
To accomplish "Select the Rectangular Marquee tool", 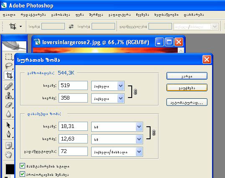I will coord(9,57).
